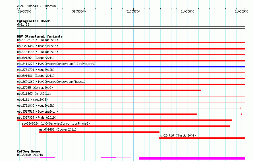Viewport: 253px width, 161px height.
Task: Open esv3608524 (1000GenomesConsortiumPhase3) label
Action: [x=56, y=123]
